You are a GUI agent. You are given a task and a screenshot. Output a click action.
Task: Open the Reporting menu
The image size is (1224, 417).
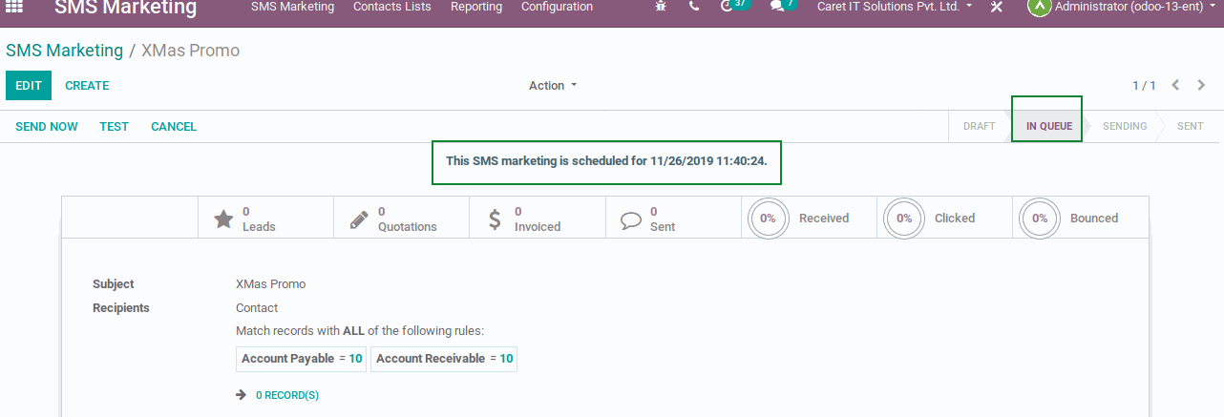(476, 7)
